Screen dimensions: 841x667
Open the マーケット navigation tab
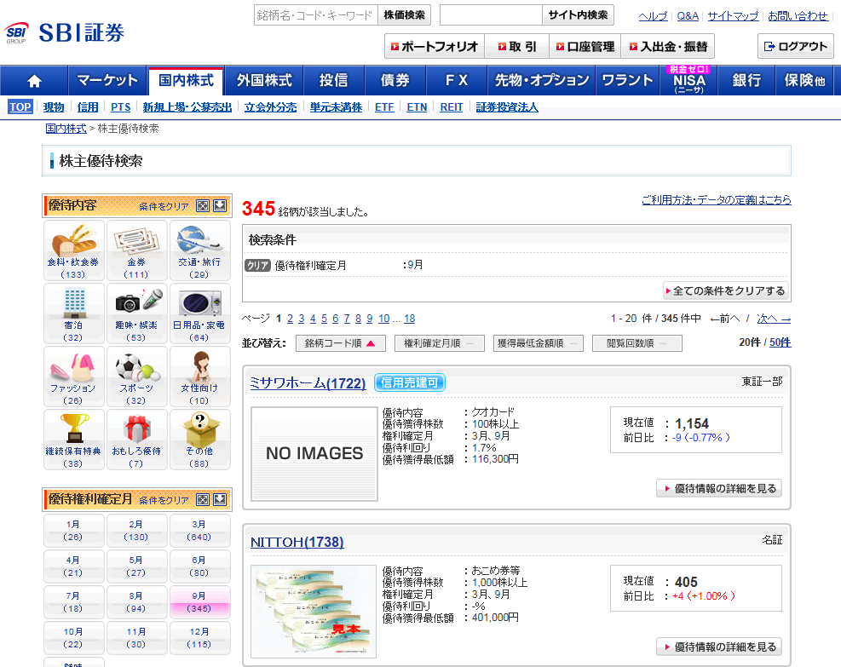(x=107, y=80)
